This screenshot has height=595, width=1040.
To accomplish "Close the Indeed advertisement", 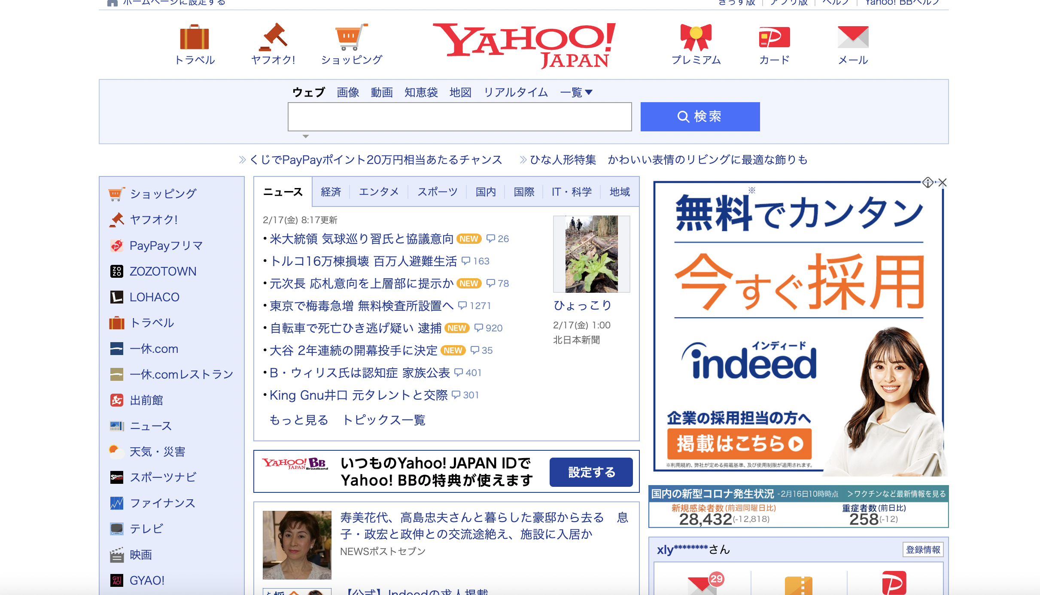I will [x=942, y=182].
